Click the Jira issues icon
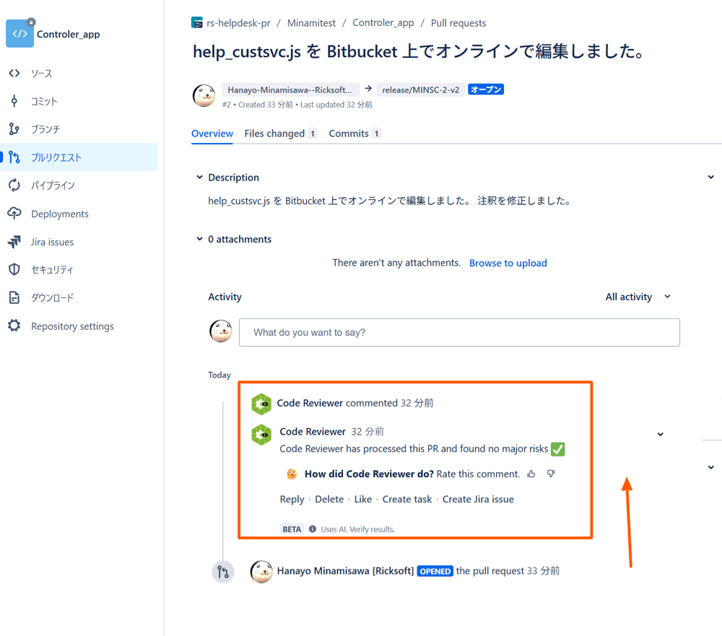 (14, 242)
